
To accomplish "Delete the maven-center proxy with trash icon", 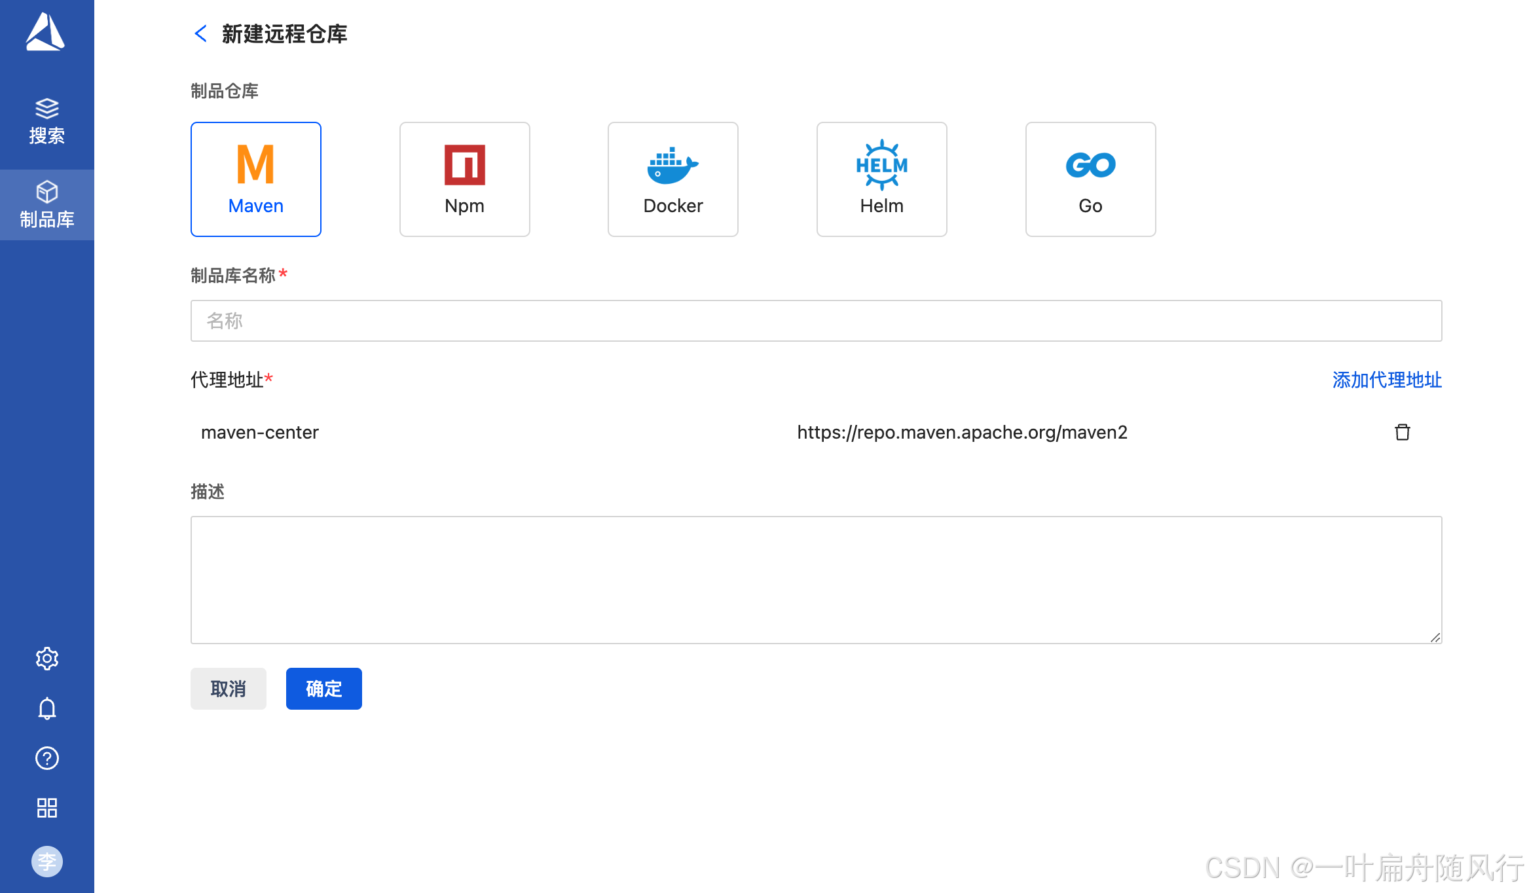I will click(1402, 432).
